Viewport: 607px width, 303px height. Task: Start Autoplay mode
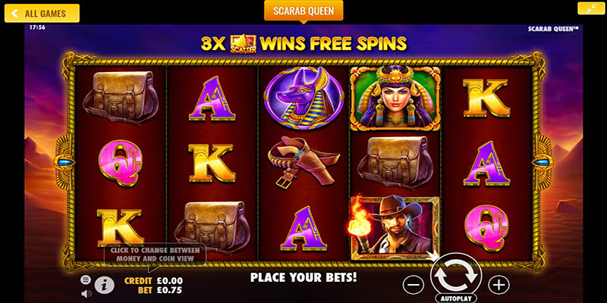click(456, 299)
